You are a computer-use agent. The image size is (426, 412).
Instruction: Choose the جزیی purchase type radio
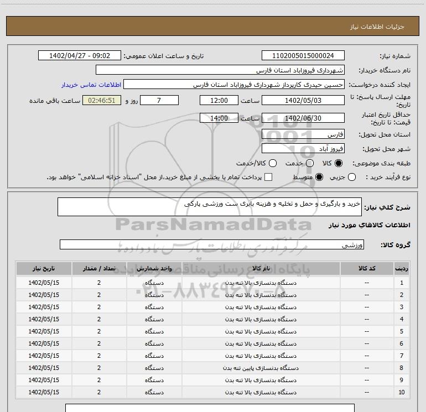click(352, 177)
